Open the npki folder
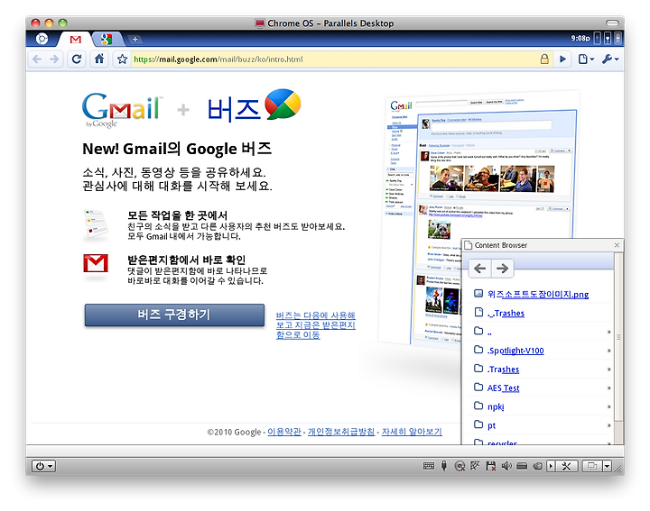The height and width of the screenshot is (511, 650). coord(496,406)
